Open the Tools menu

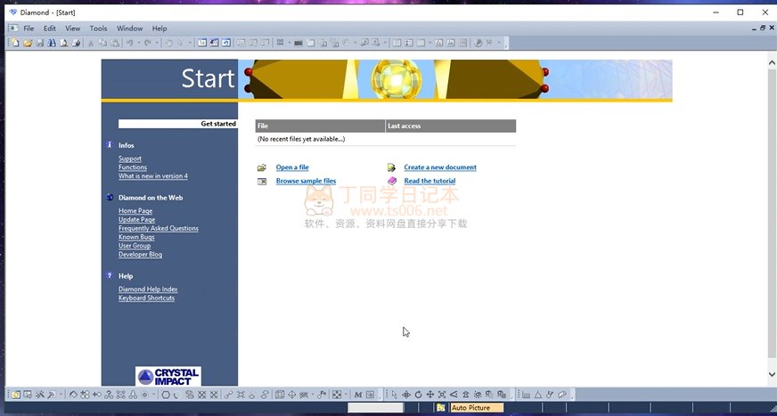pyautogui.click(x=98, y=29)
